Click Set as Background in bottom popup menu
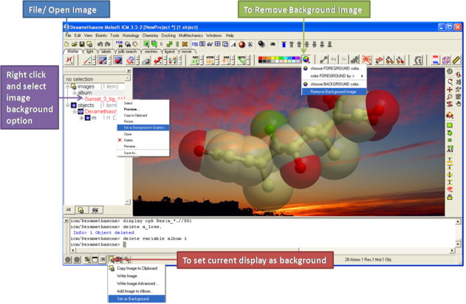 point(131,298)
